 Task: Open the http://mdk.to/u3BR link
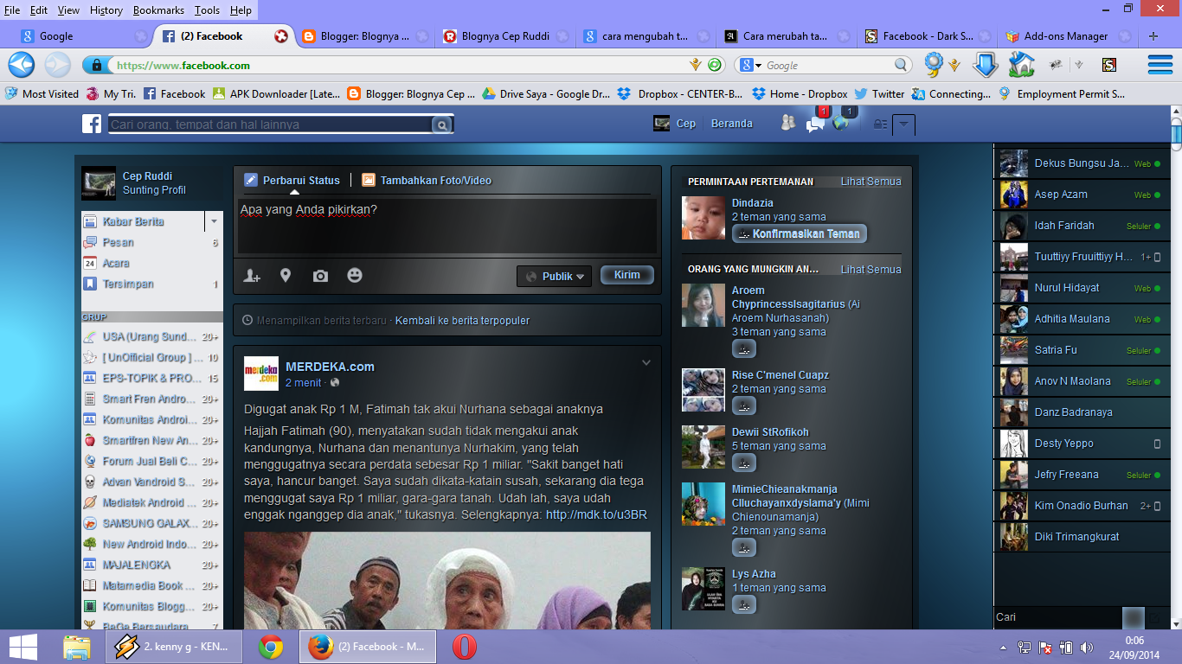[596, 514]
